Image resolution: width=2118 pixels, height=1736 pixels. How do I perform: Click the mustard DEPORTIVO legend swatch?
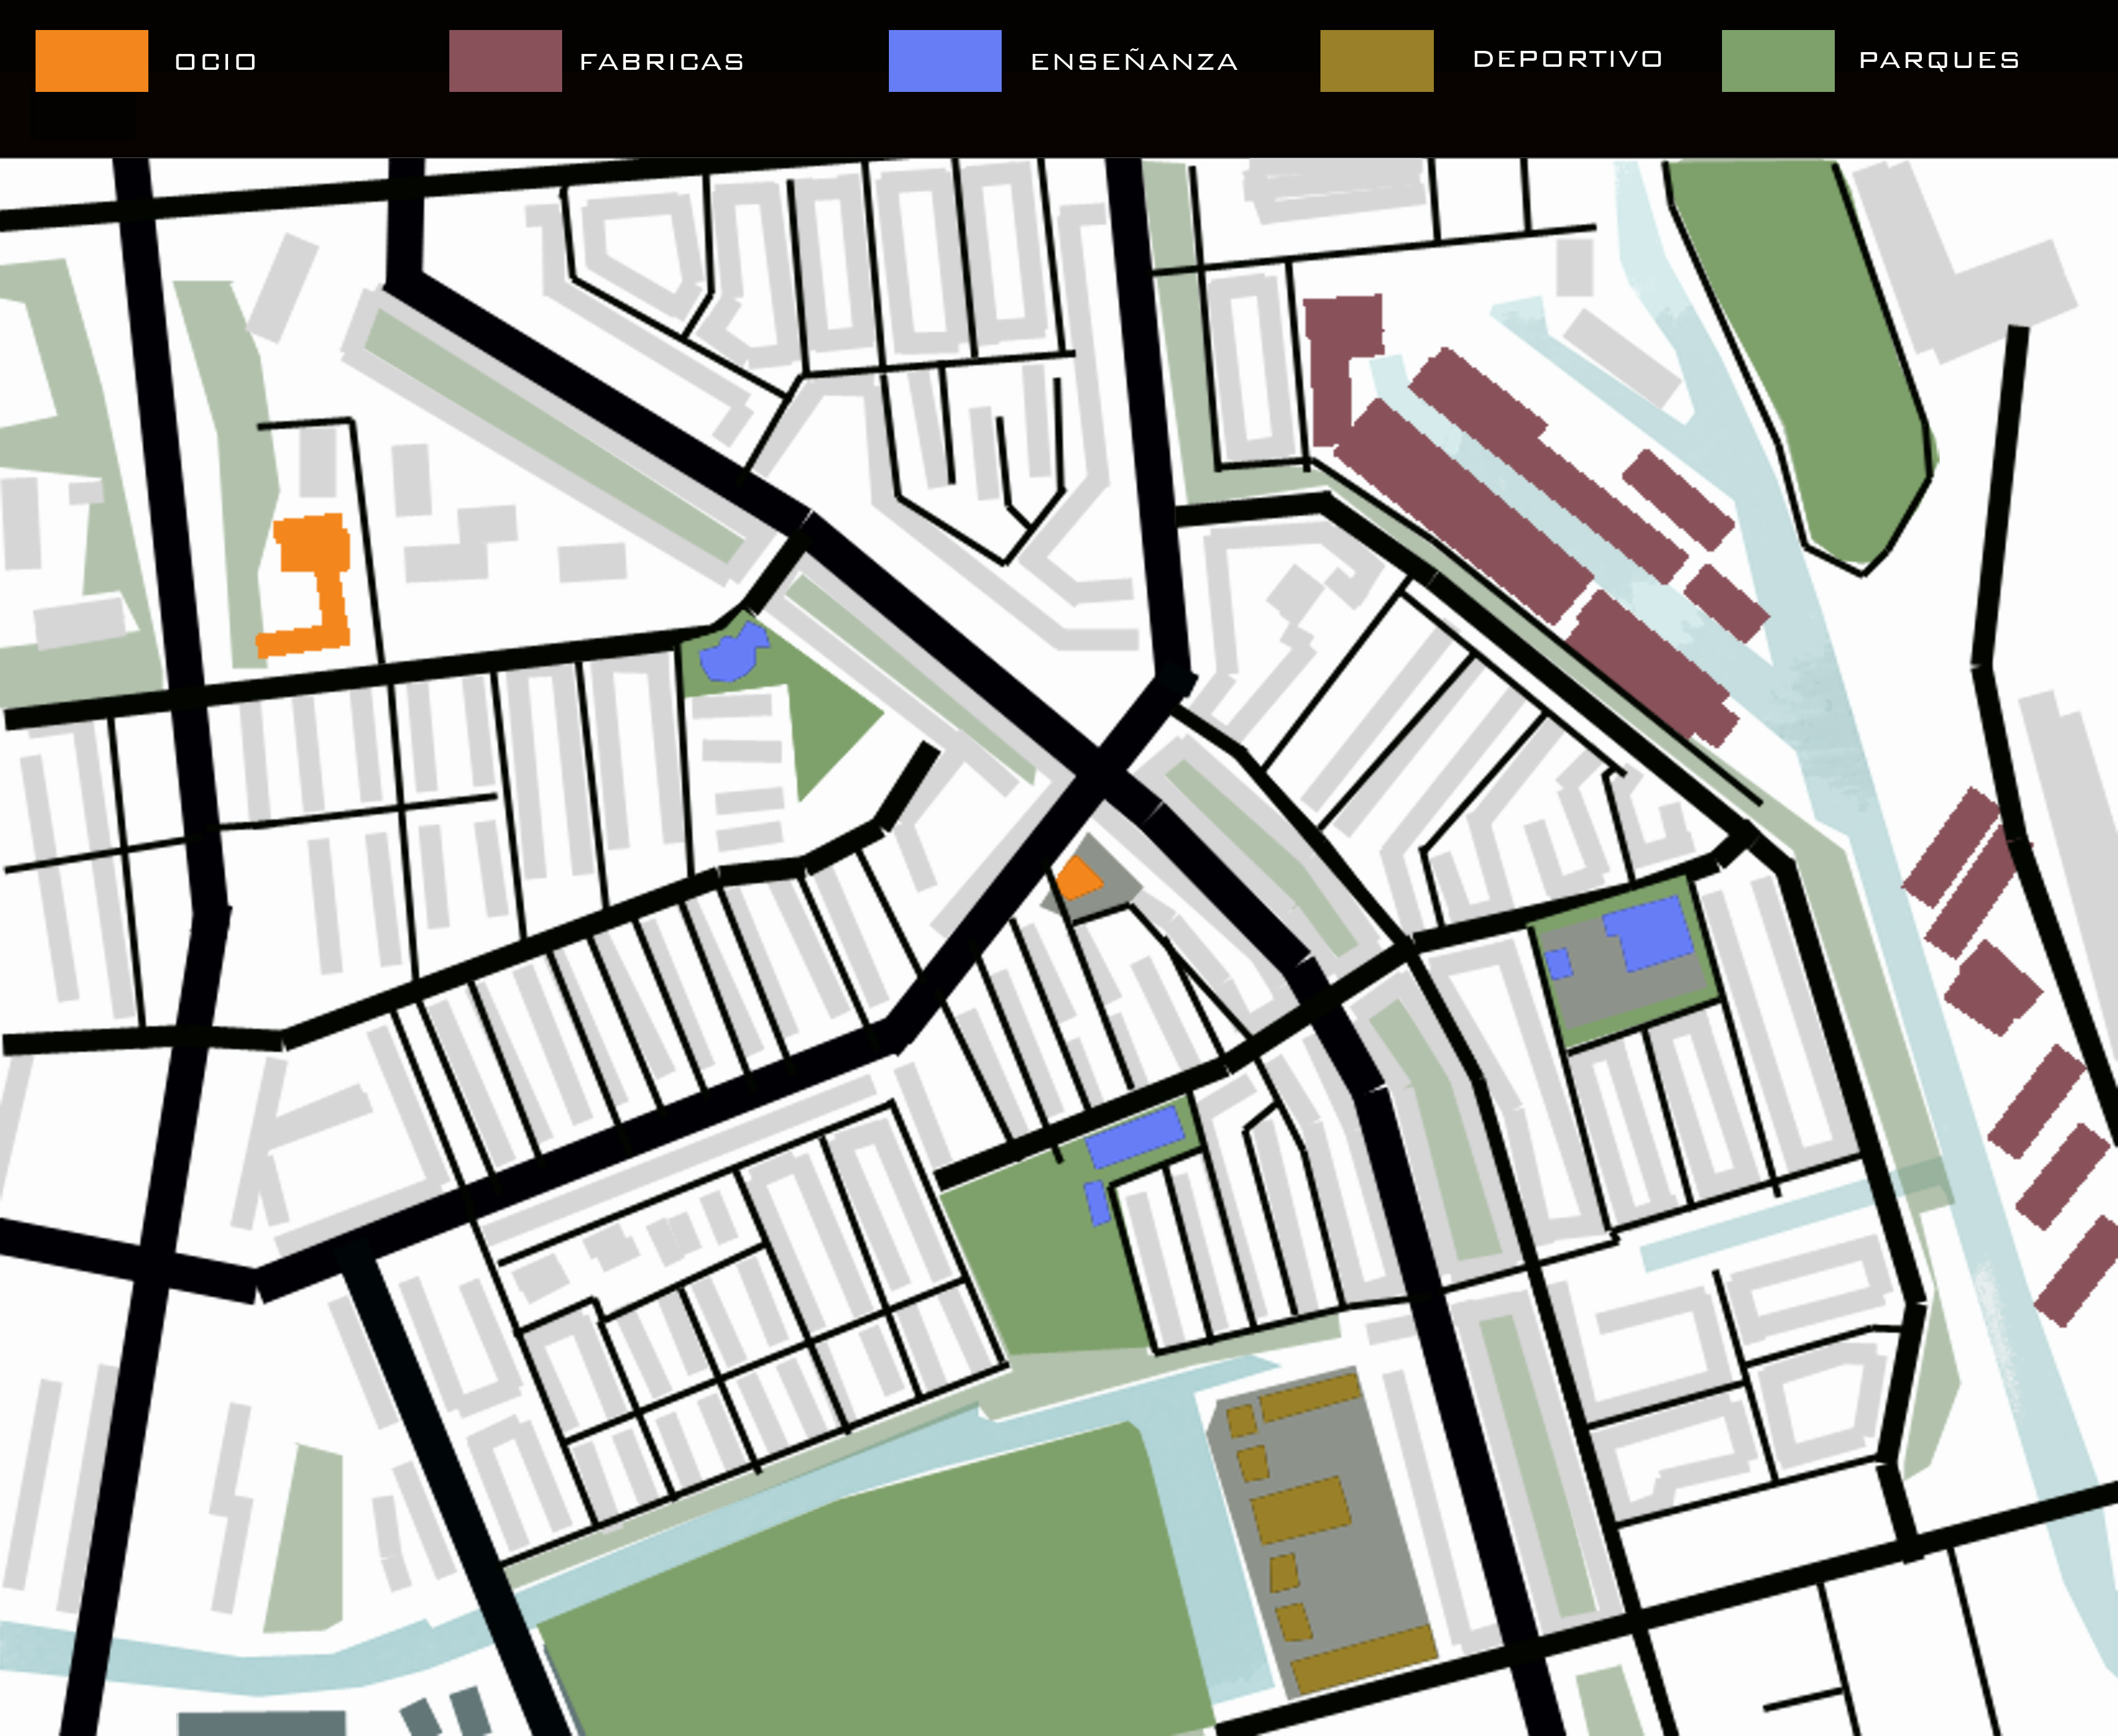1377,61
